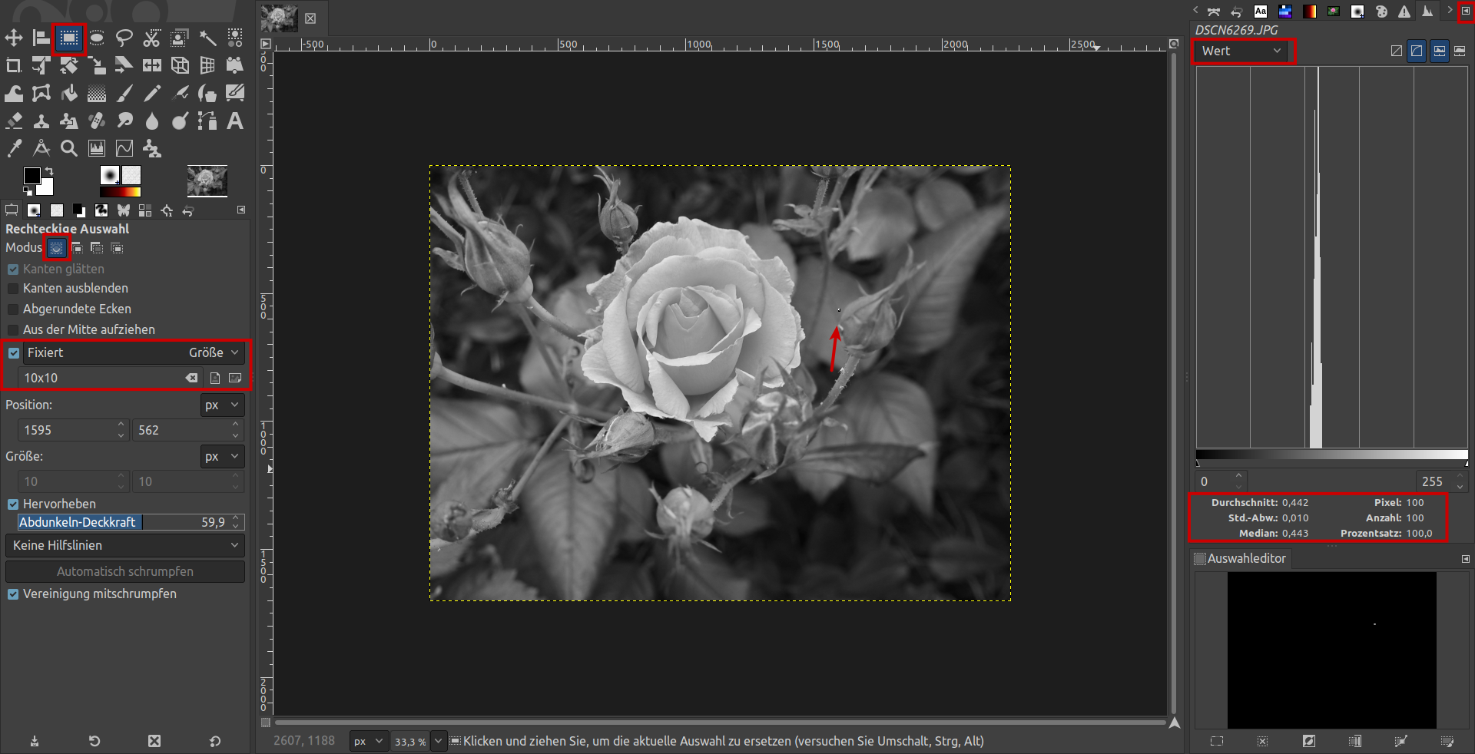
Task: Select the Zoom magnifier tool
Action: [x=69, y=148]
